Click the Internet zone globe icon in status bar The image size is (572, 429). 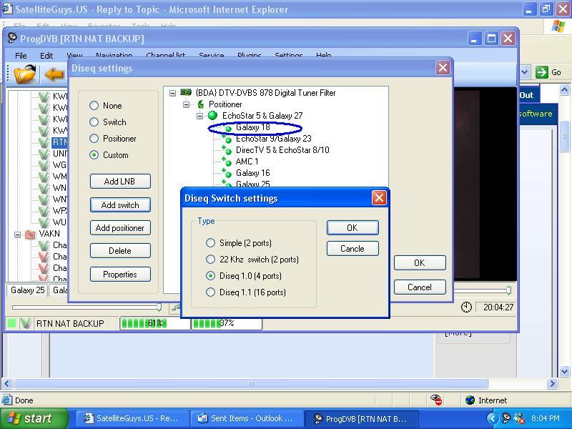point(470,400)
